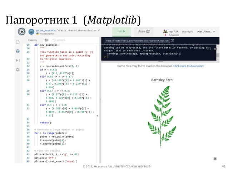
Task: Click the plt.axes().set_aspect('equal') line
Action: coord(56,161)
